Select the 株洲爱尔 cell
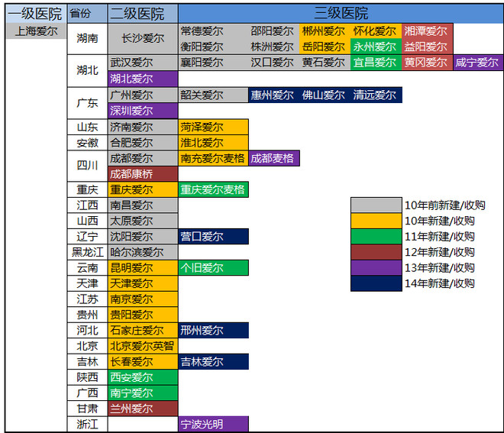This screenshot has width=504, height=433. coord(273,47)
